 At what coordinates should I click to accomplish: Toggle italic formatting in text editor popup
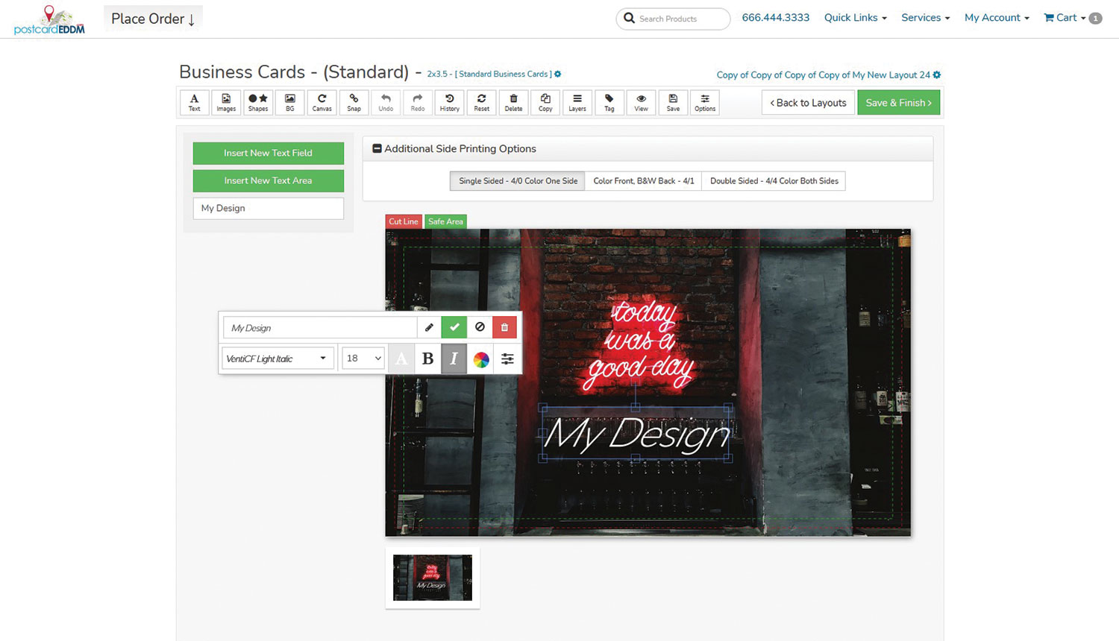[x=454, y=359]
